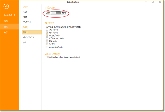Enable the フォルダツール checkbox

(47, 30)
